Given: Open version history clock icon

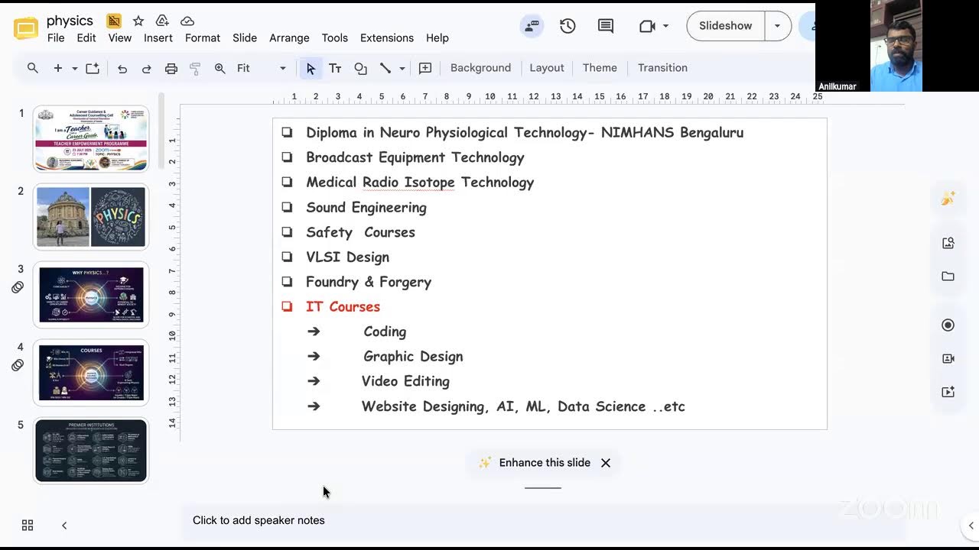Looking at the screenshot, I should [568, 26].
